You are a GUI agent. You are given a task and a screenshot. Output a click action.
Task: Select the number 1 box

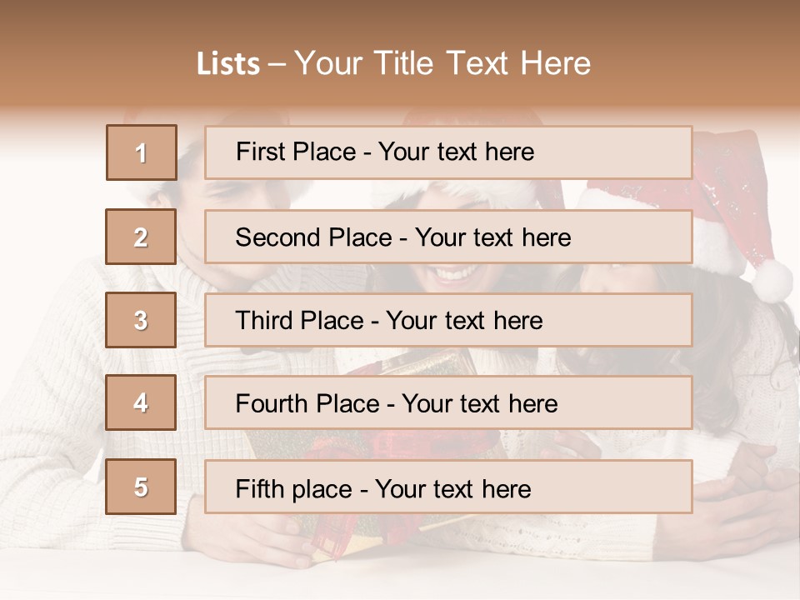click(142, 152)
